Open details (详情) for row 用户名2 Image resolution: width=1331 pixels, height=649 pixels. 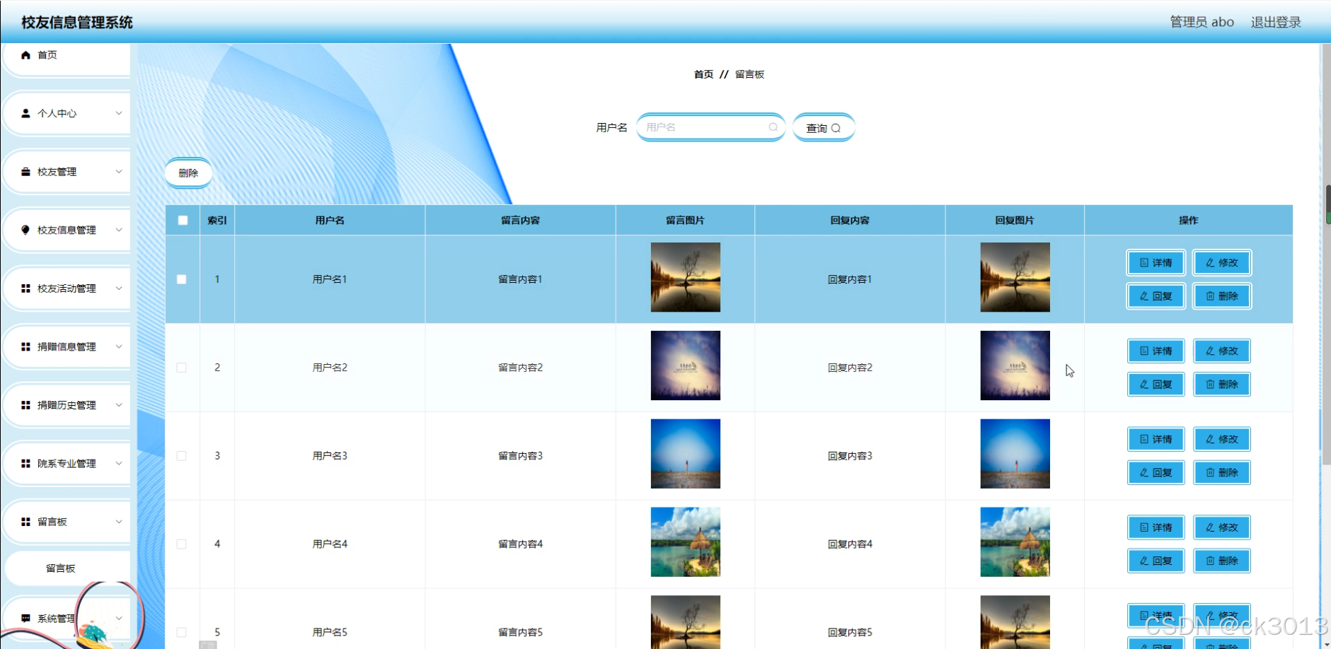1156,351
